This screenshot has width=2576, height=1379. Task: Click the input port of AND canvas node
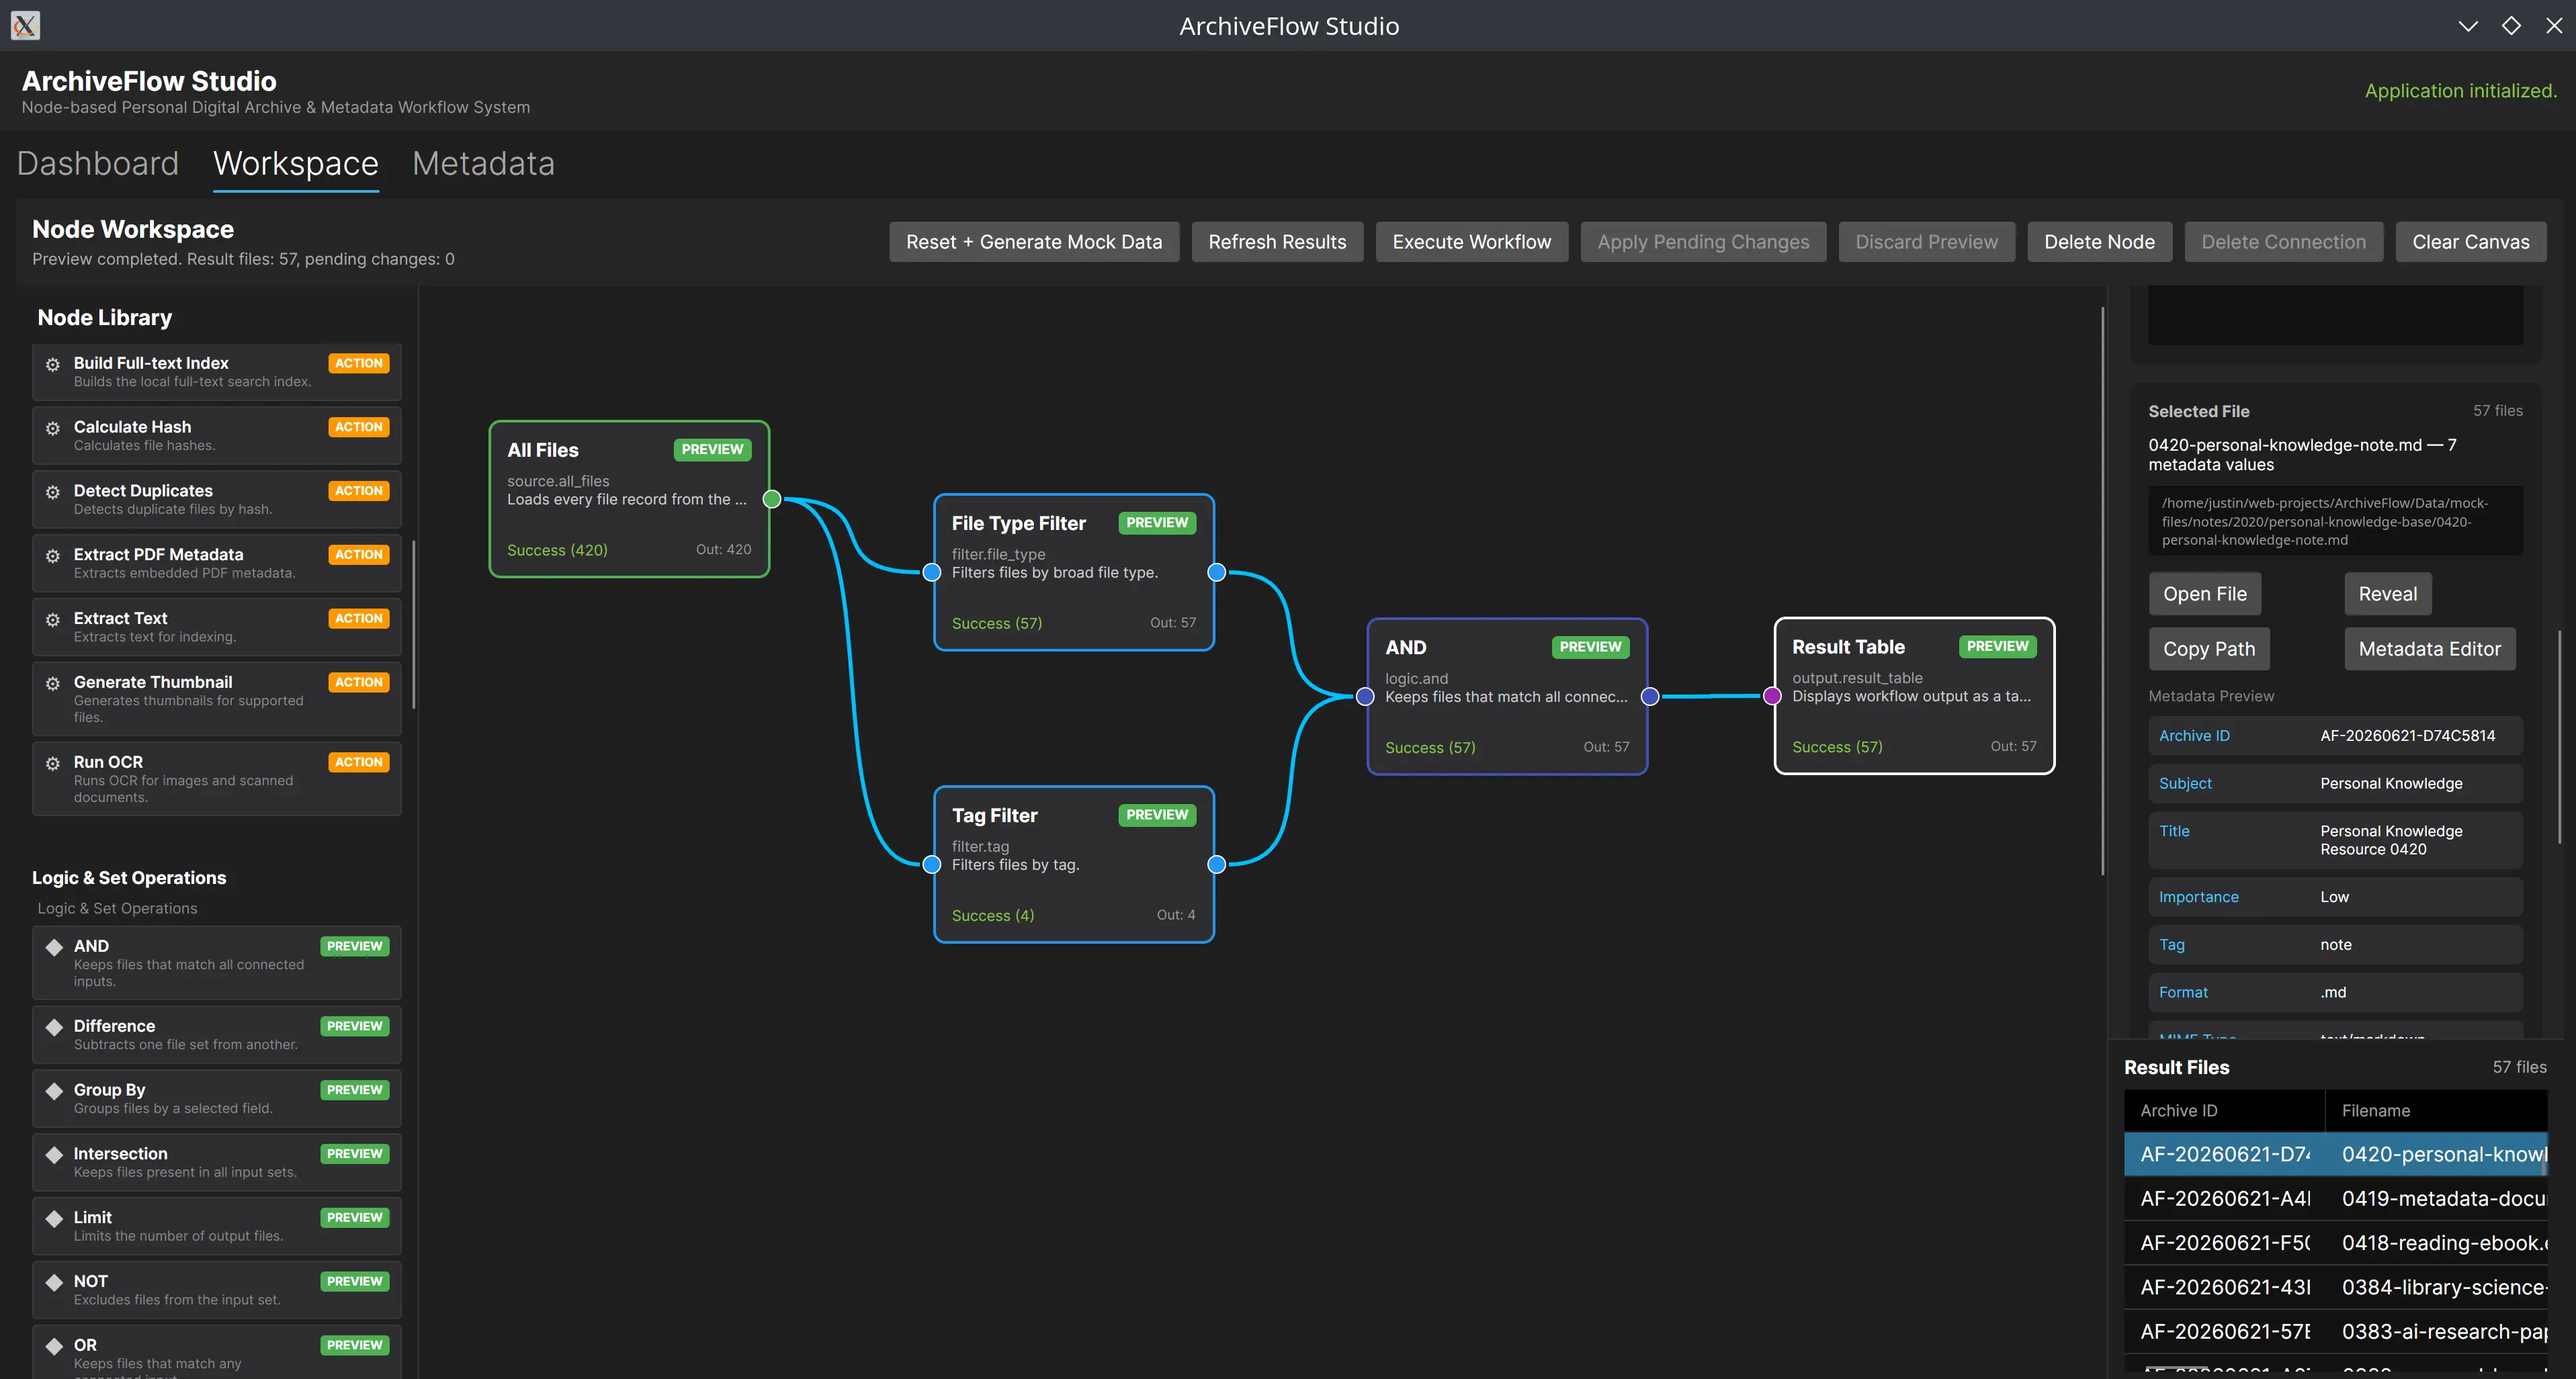pos(1365,697)
